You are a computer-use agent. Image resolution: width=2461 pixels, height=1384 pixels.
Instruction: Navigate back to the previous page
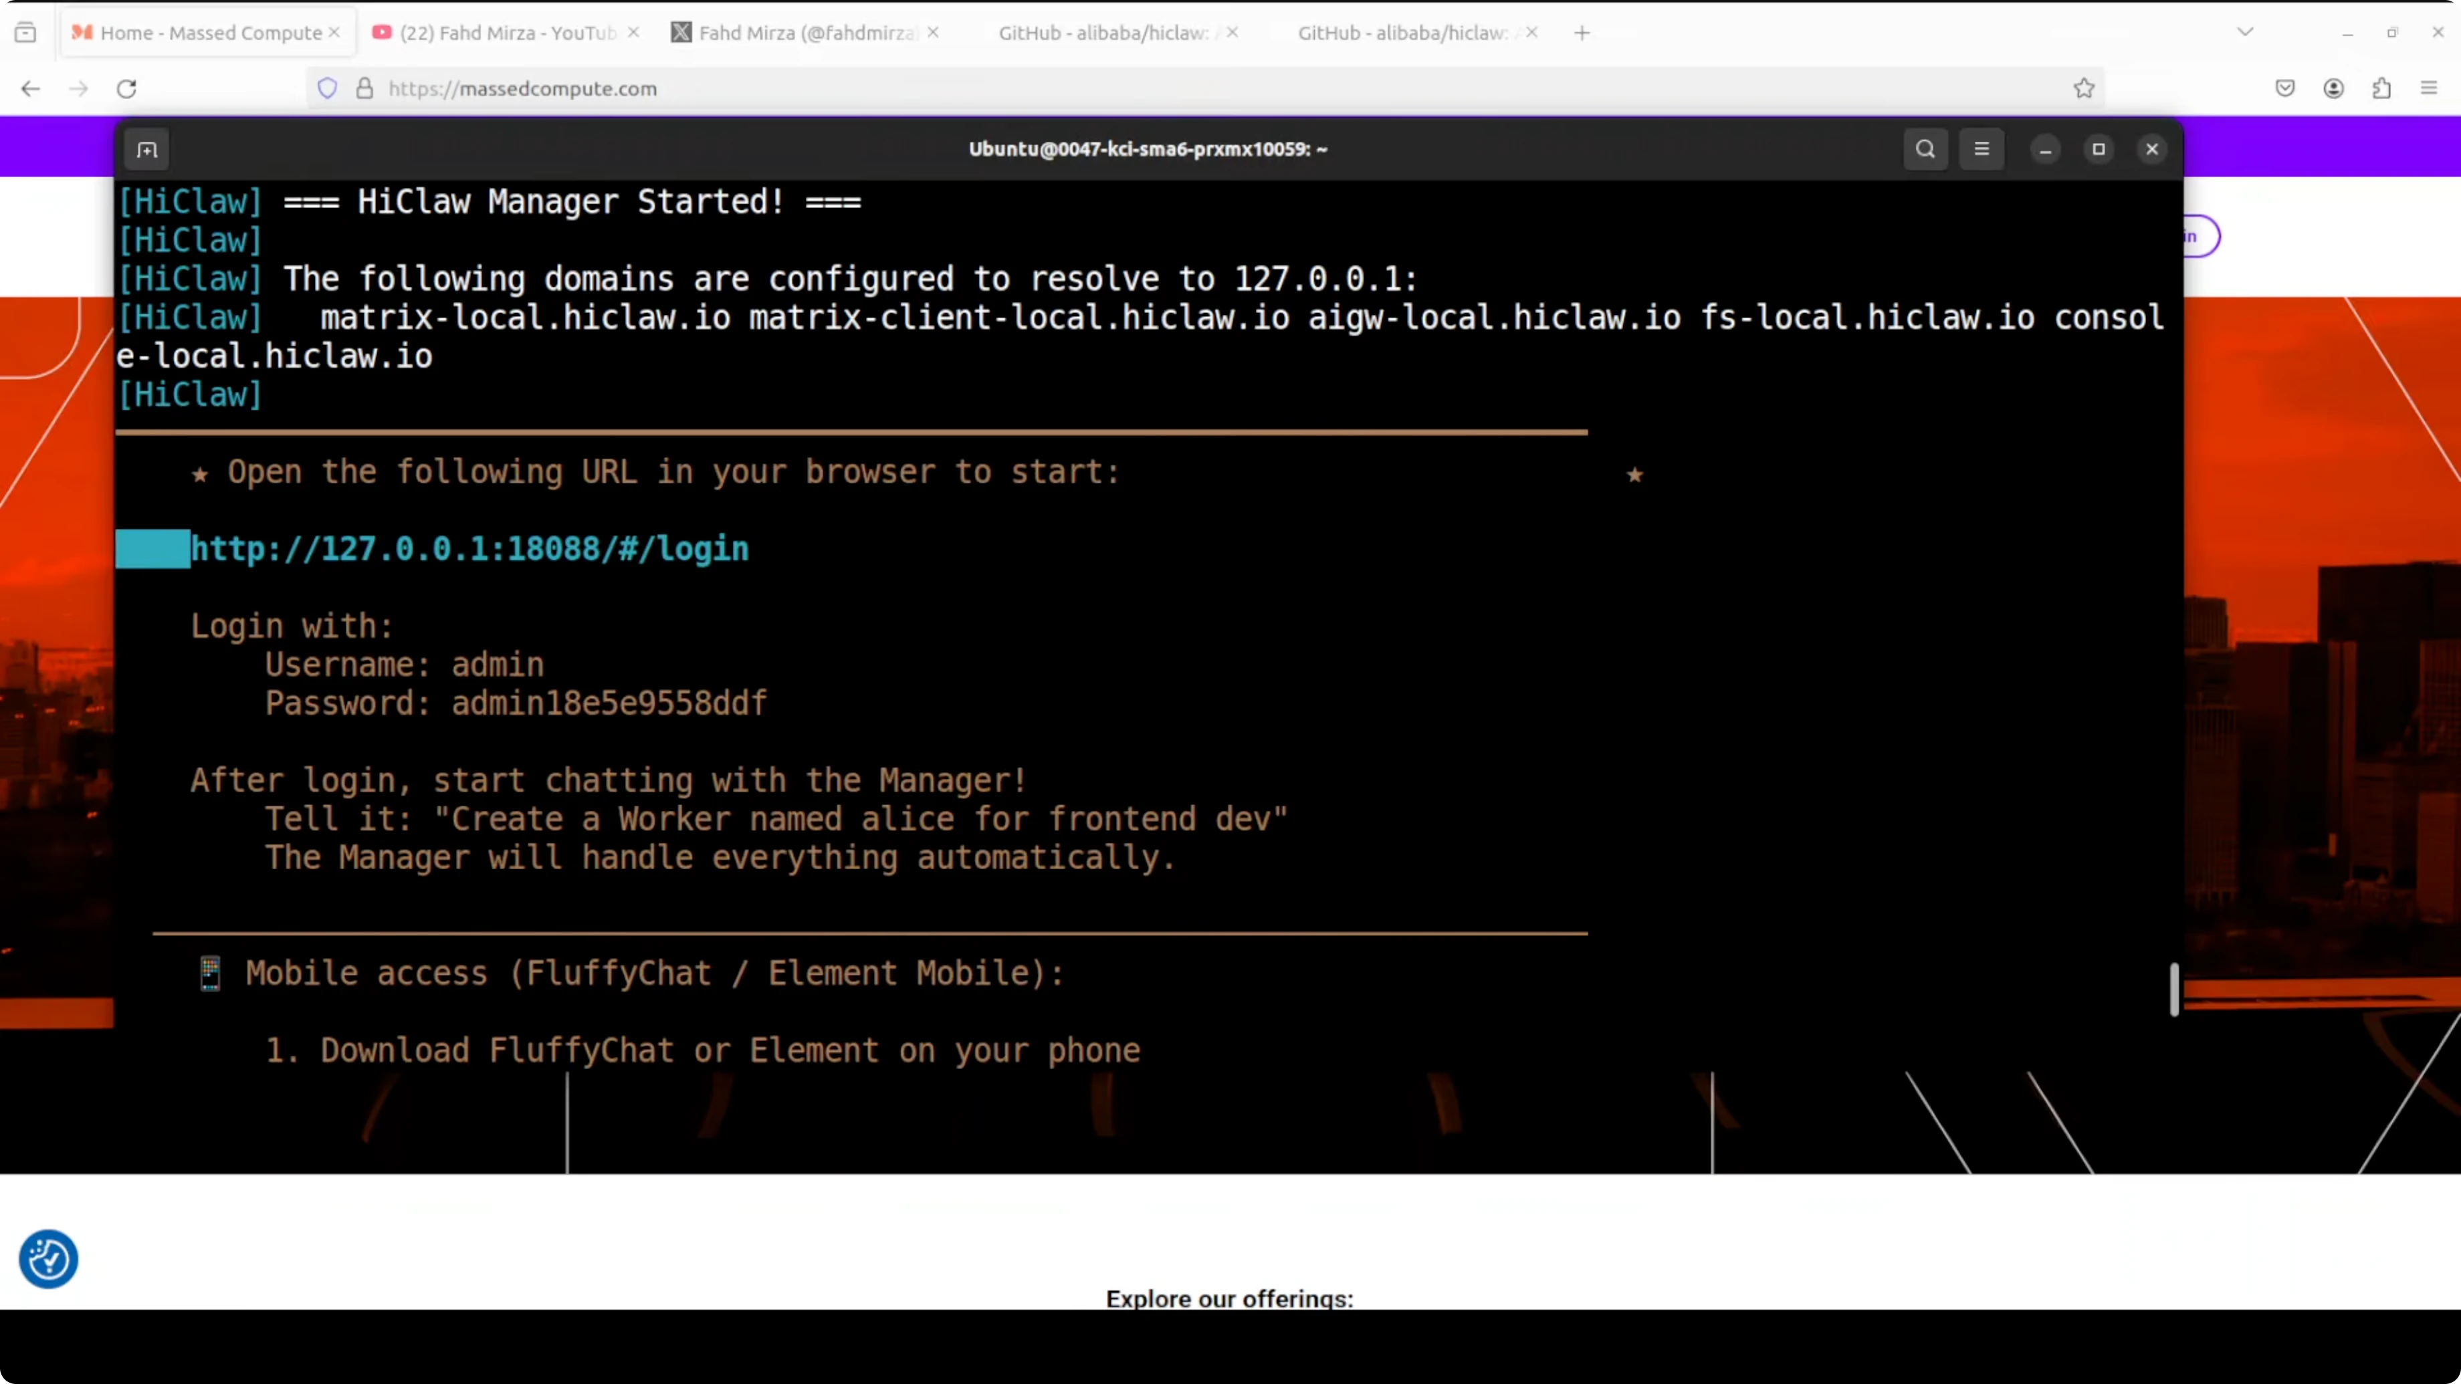pos(29,88)
